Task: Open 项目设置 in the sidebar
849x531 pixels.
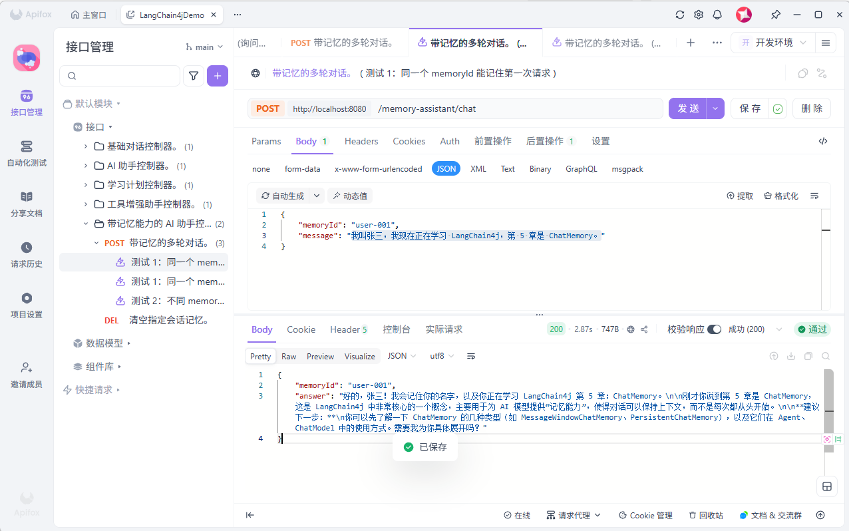Action: pyautogui.click(x=27, y=305)
